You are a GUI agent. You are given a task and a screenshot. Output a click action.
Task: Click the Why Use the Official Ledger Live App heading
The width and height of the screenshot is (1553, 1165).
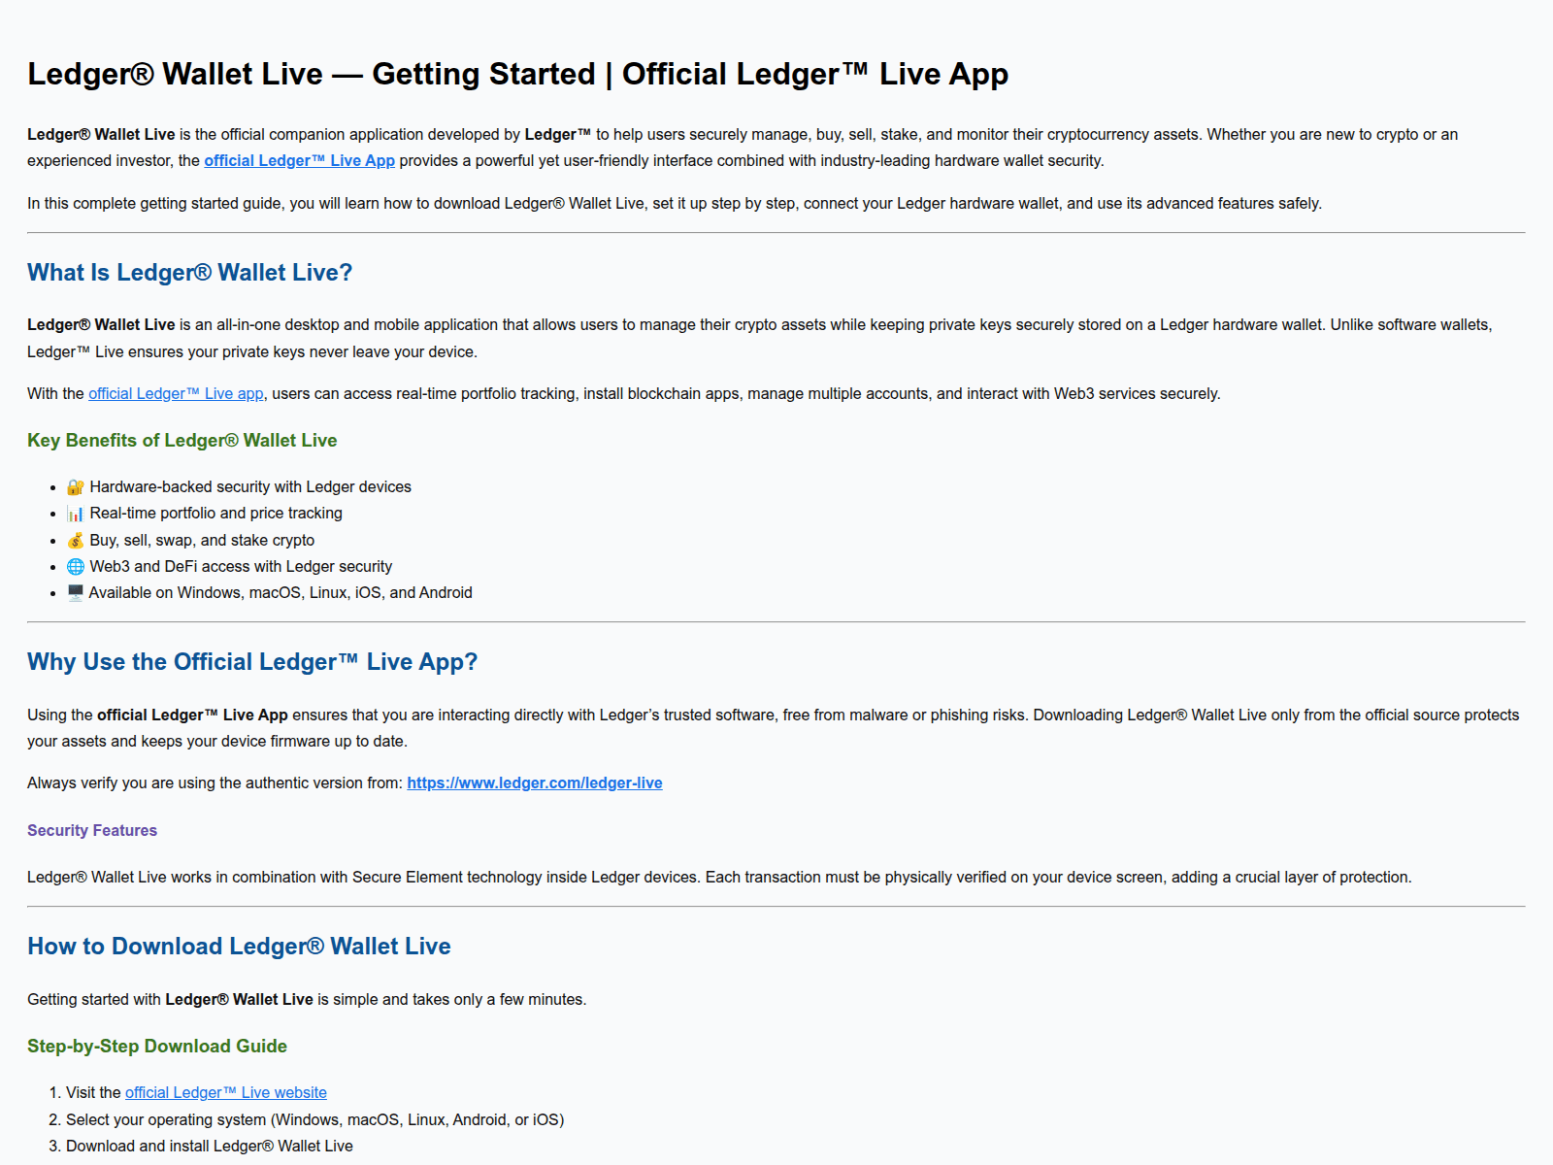click(x=251, y=661)
